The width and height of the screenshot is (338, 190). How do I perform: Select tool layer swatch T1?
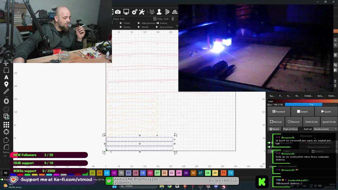pyautogui.click(x=223, y=173)
